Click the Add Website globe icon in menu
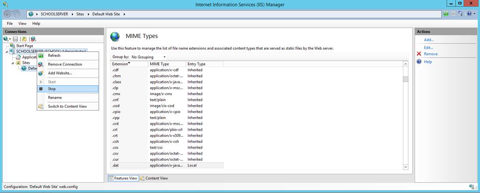Image resolution: width=480 pixels, height=193 pixels. coord(41,73)
